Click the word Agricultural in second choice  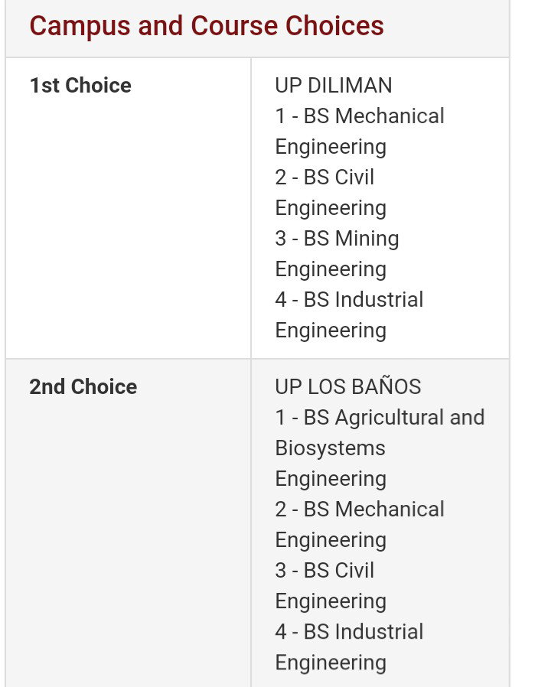tap(389, 418)
